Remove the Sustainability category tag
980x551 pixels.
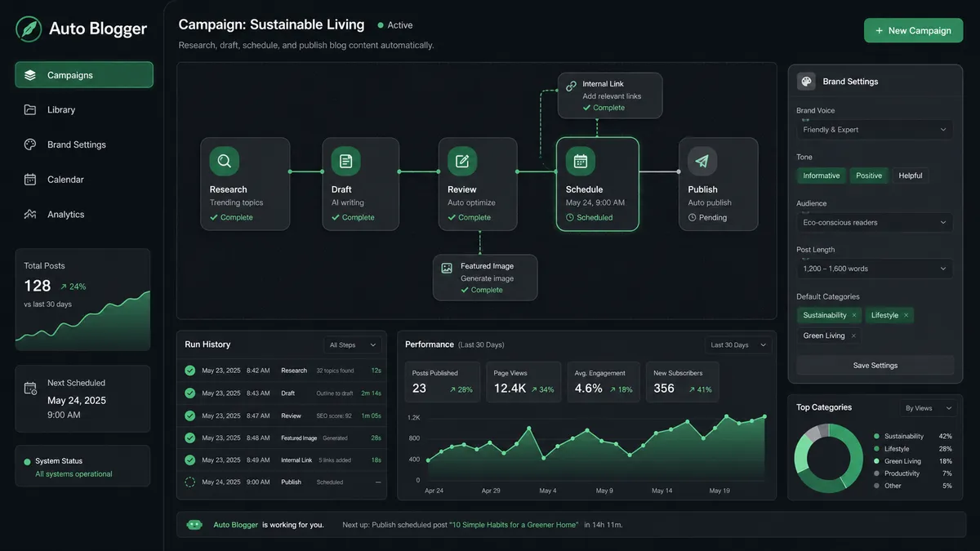click(854, 315)
